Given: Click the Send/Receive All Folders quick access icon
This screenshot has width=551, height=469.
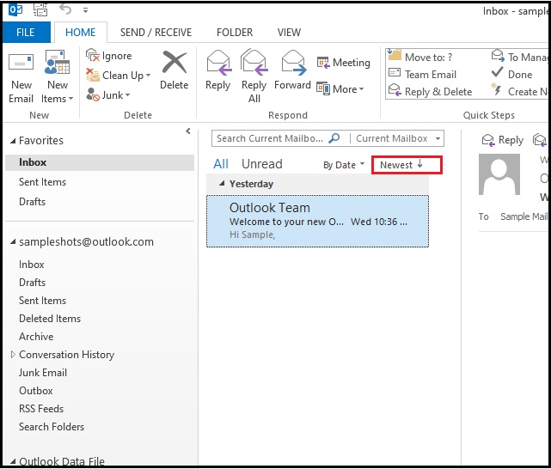Looking at the screenshot, I should [x=40, y=9].
